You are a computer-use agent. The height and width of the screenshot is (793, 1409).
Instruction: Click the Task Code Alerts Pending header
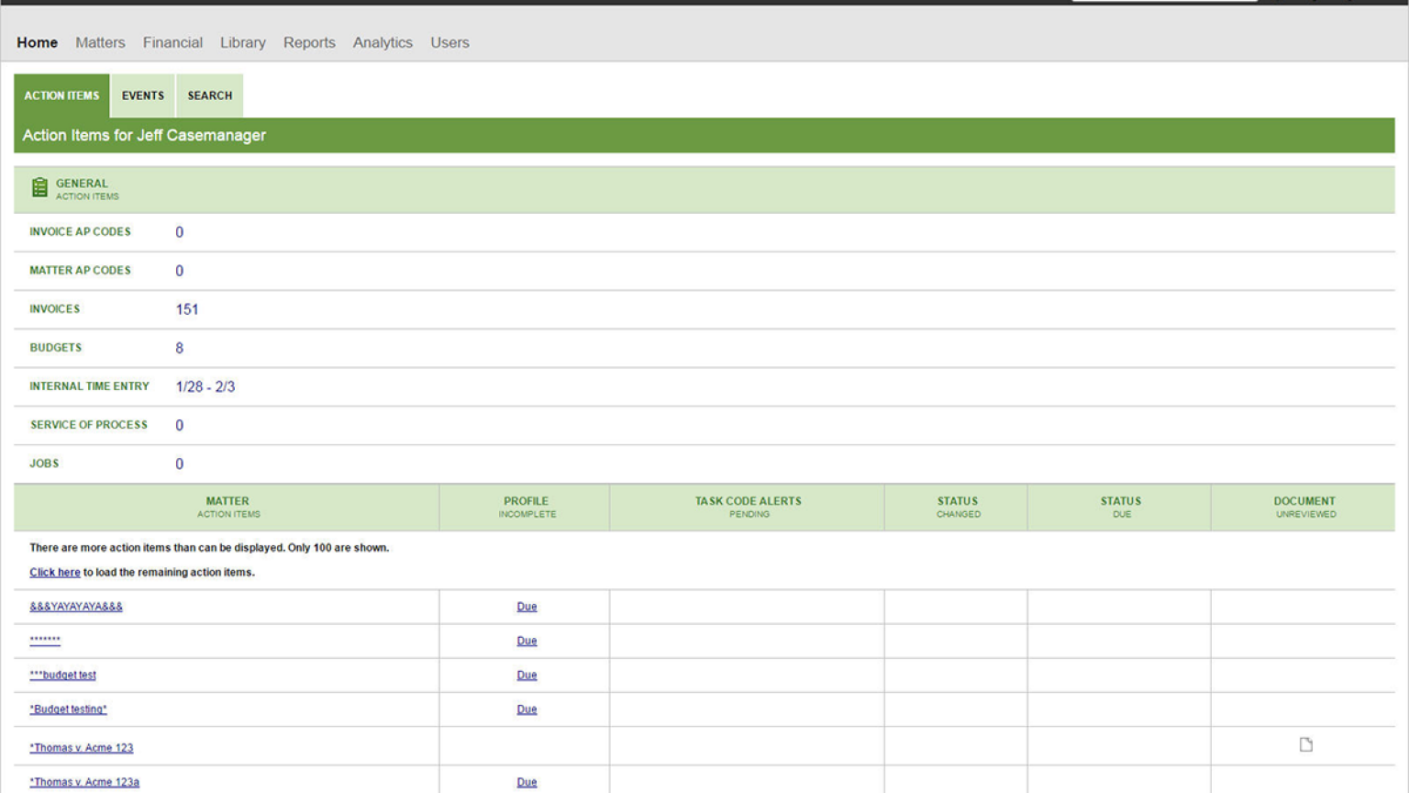748,508
